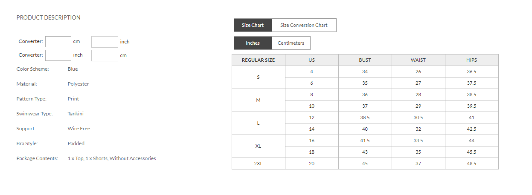Click the first converter cm input field

pyautogui.click(x=58, y=42)
